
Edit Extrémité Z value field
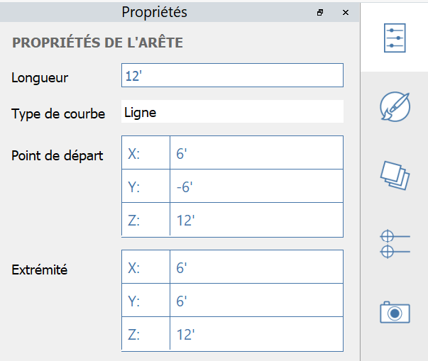click(256, 334)
